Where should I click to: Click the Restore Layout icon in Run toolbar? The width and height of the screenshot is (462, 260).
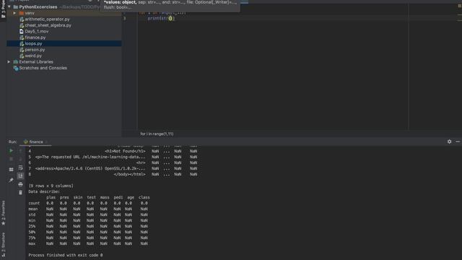tap(12, 170)
